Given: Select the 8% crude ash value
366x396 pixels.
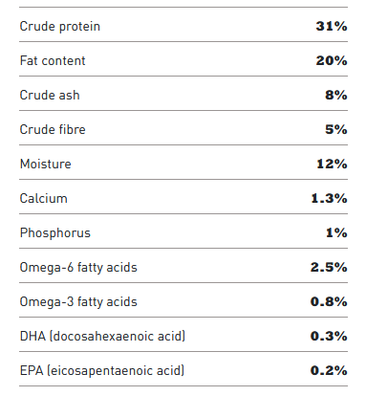Looking at the screenshot, I should pos(335,95).
